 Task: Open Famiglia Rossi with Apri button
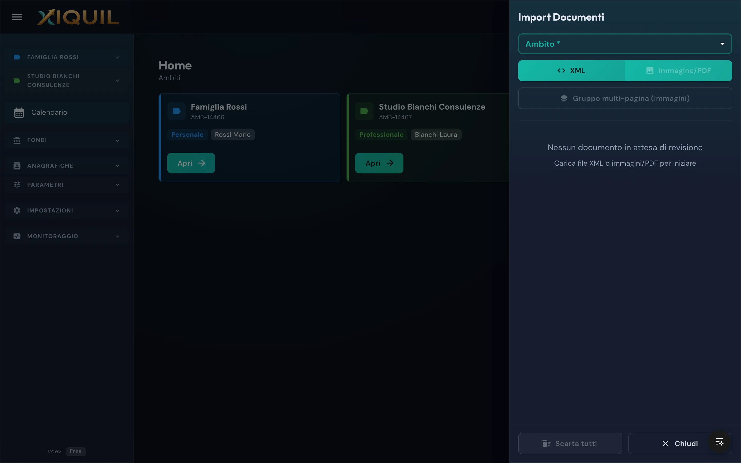coord(191,163)
